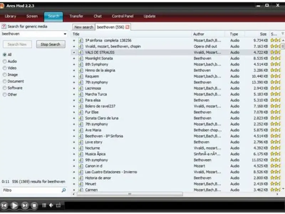285x214 pixels.
Task: Open the playlist icon in player bar
Action: (44, 205)
